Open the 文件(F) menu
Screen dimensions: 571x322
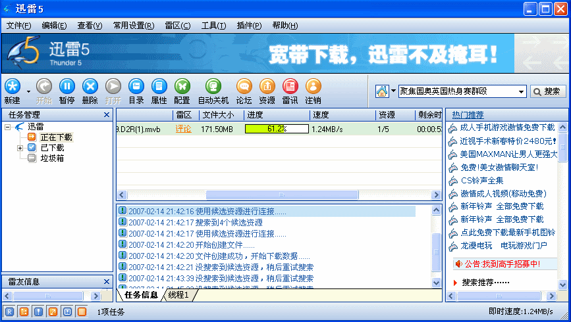click(x=18, y=26)
